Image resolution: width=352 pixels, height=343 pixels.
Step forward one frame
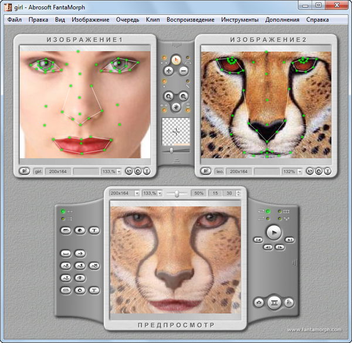280,247
